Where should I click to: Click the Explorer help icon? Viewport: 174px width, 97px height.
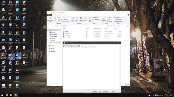click(129, 15)
